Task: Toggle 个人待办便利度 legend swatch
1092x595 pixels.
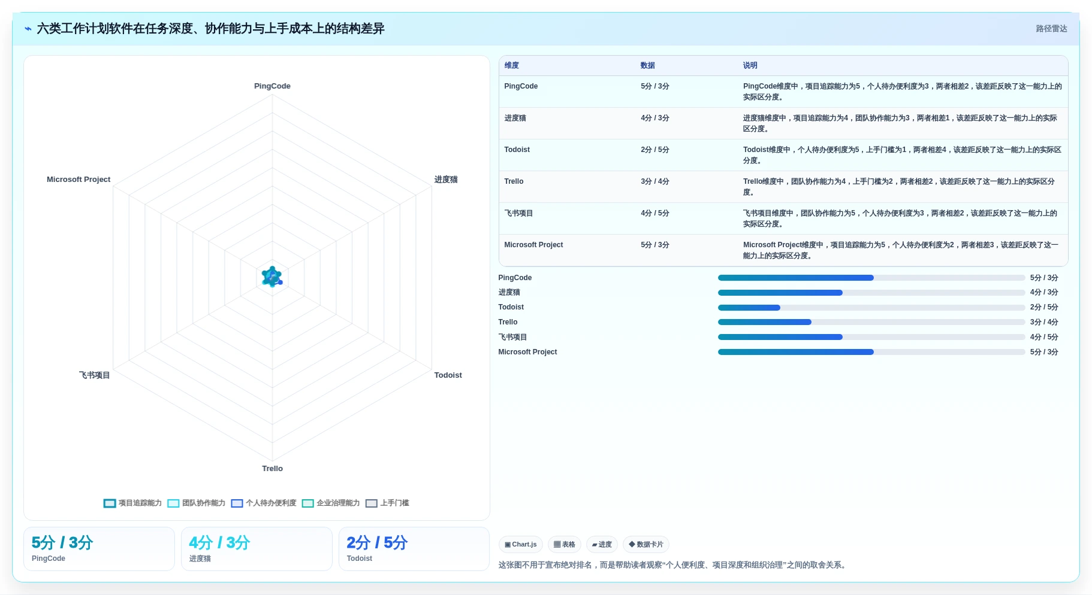Action: [237, 503]
